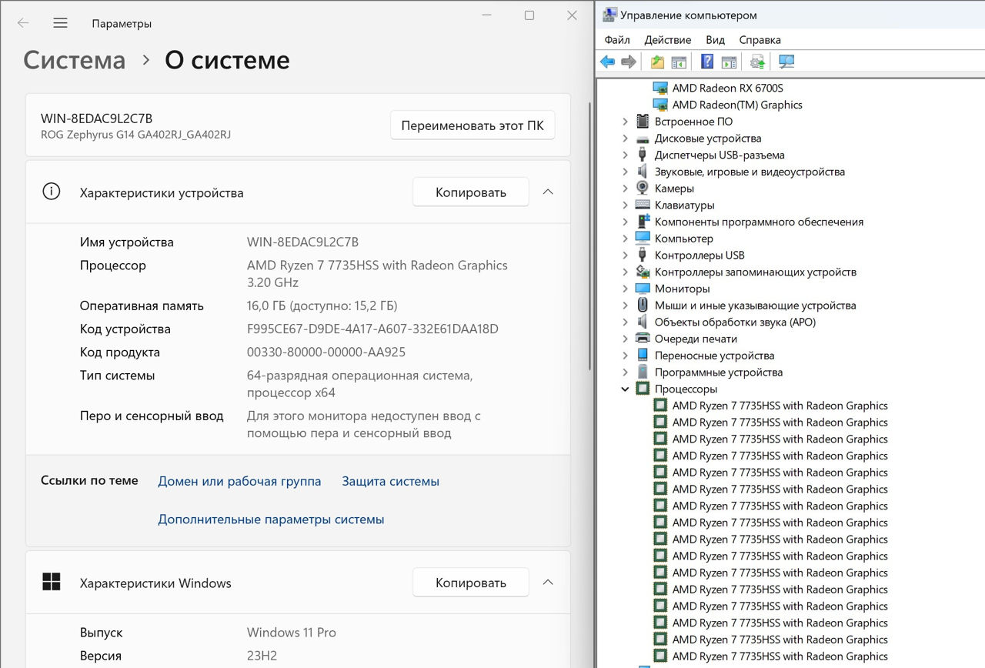Click the Дисковые устройства drive icon
The width and height of the screenshot is (985, 668).
[643, 139]
